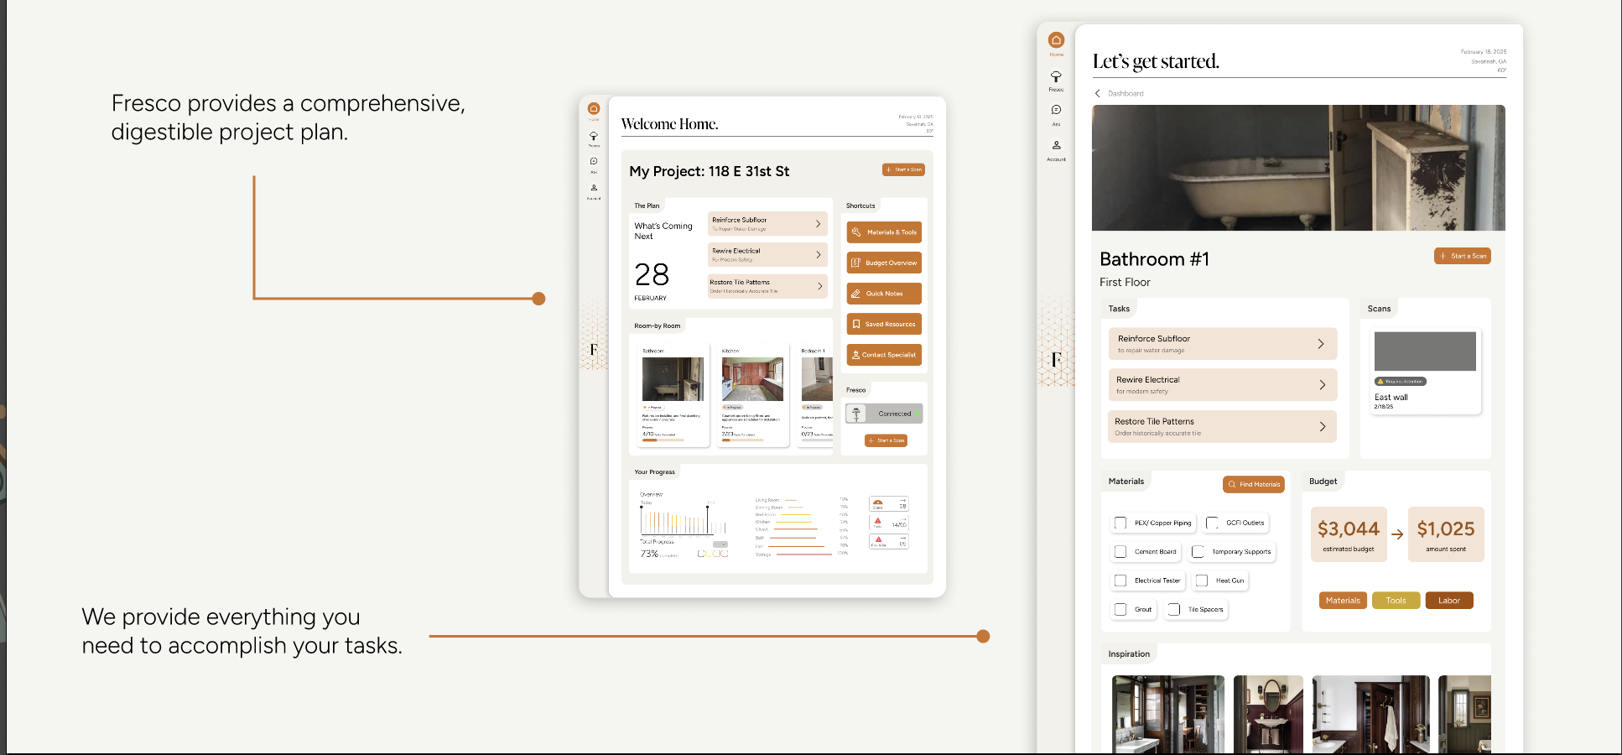The width and height of the screenshot is (1622, 755).
Task: Expand Rewire Electrical chevron in Bathroom Tasks
Action: pos(1322,385)
